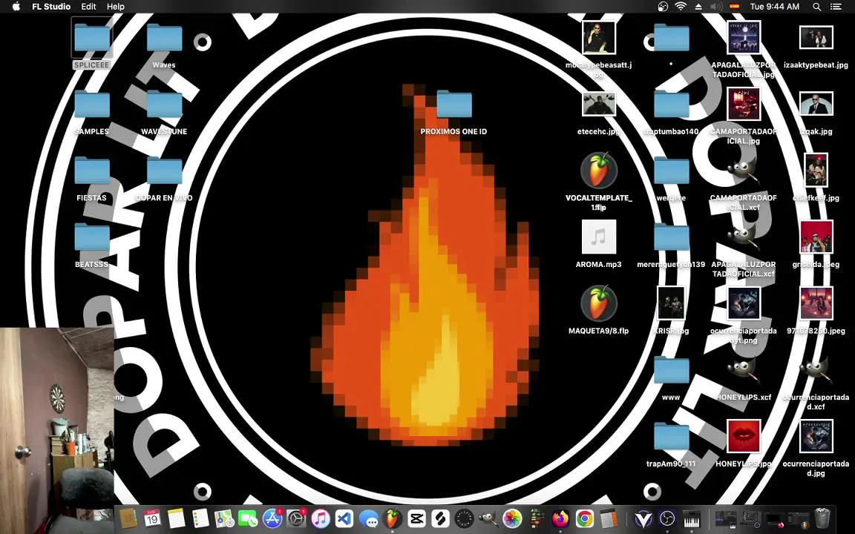Screen dimensions: 855x534
Task: Launch FL Studio from the Dock
Action: 393,518
